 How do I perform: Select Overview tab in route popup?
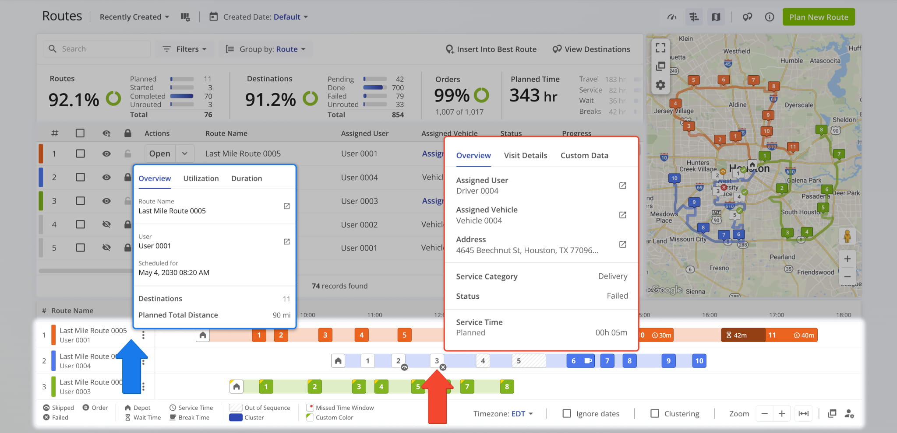(x=155, y=178)
